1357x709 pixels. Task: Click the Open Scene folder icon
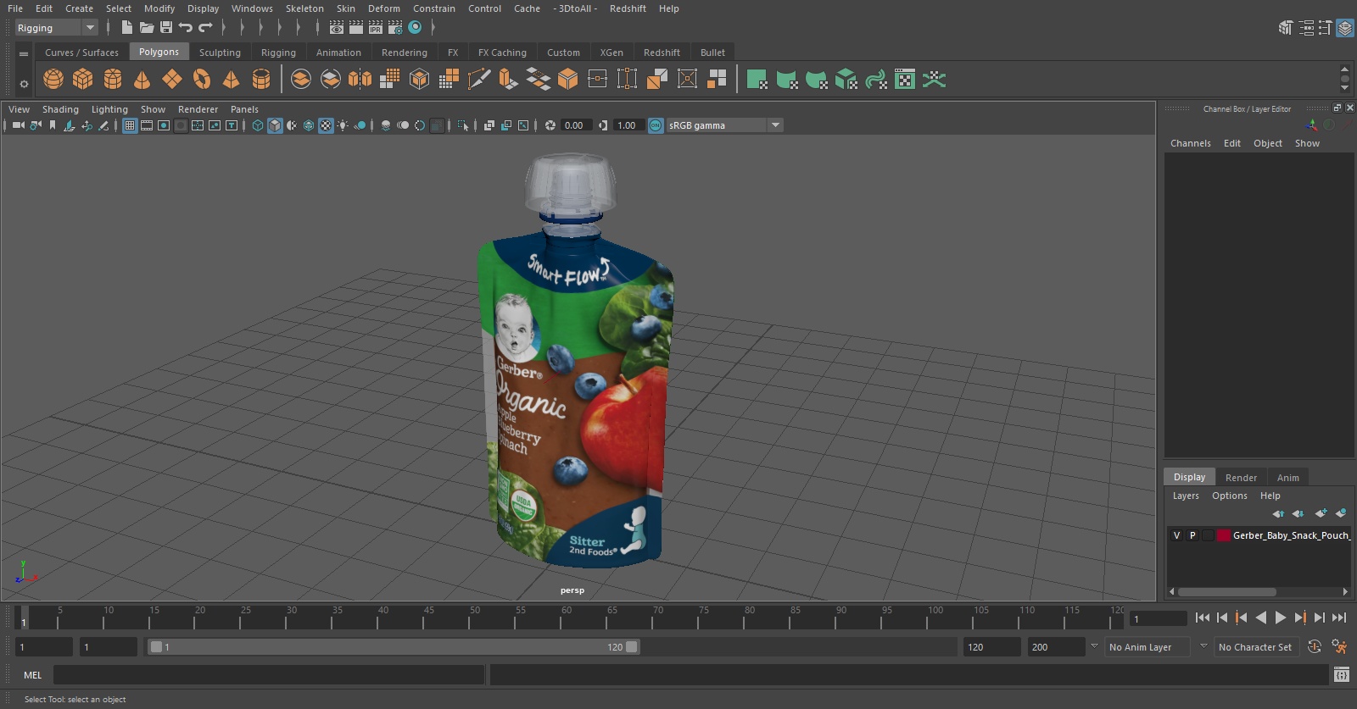147,27
